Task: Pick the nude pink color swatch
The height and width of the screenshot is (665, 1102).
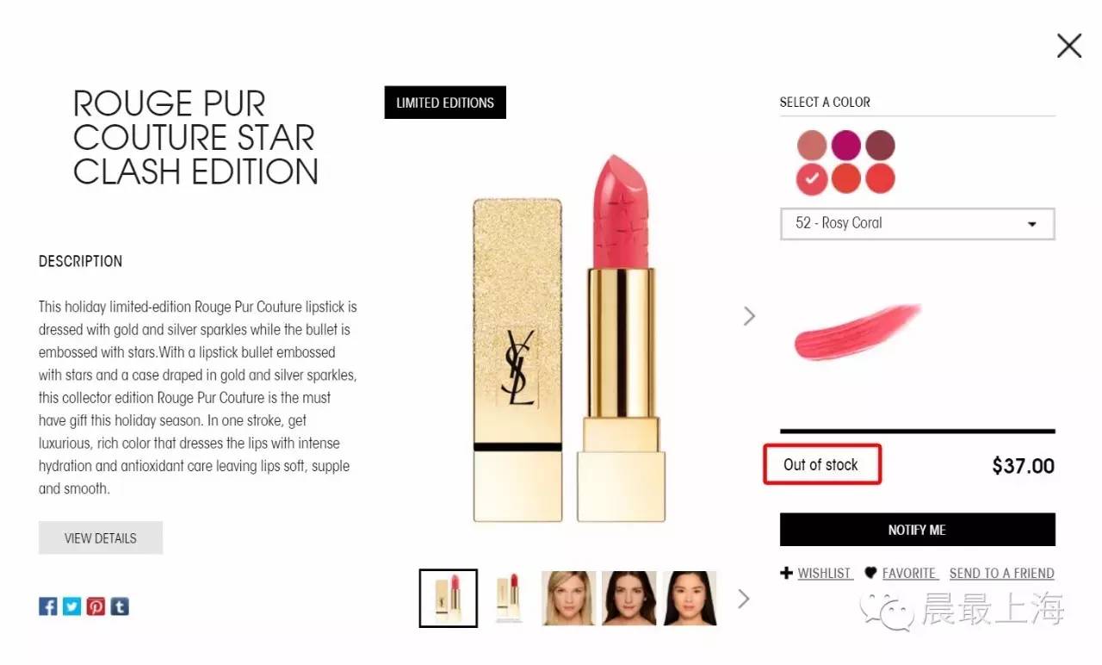Action: tap(812, 145)
